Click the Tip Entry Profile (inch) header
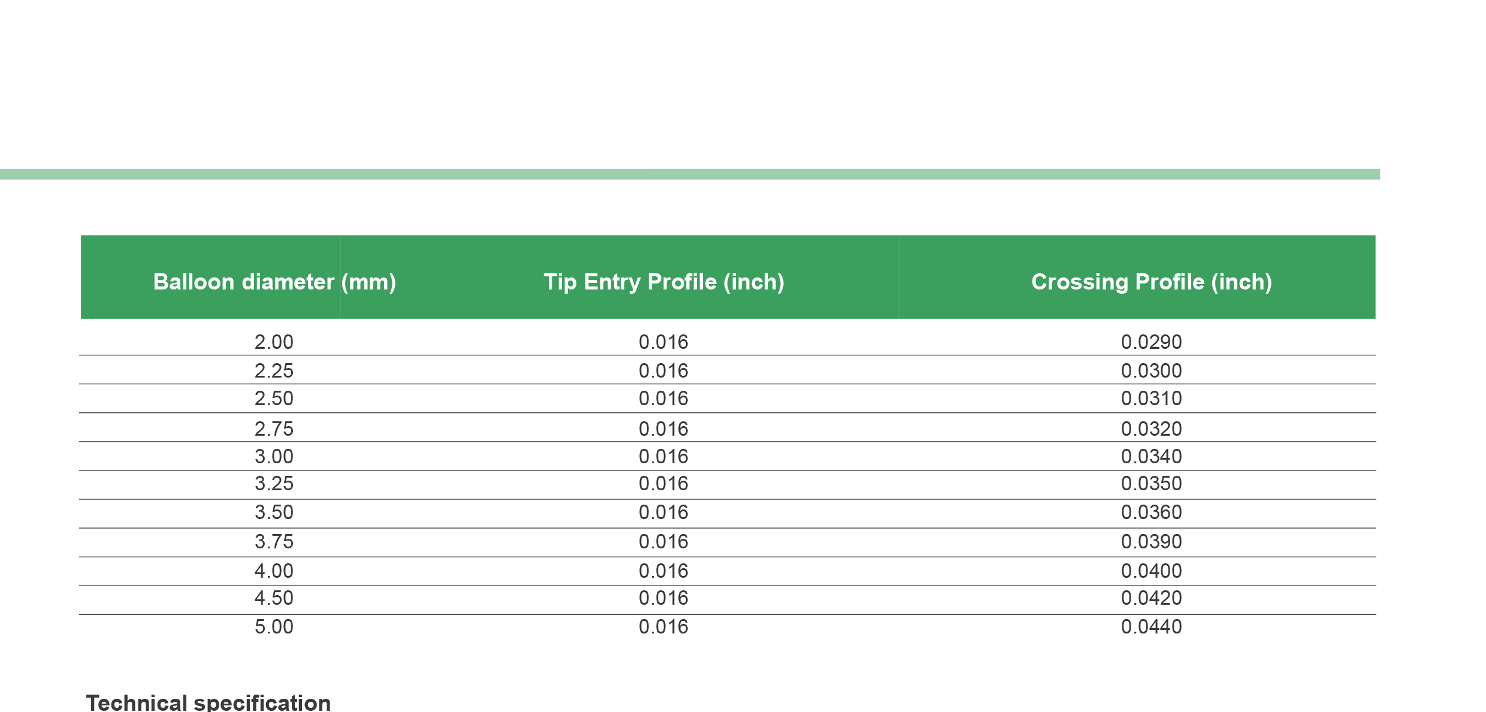Screen dimensions: 1486x712 point(663,282)
